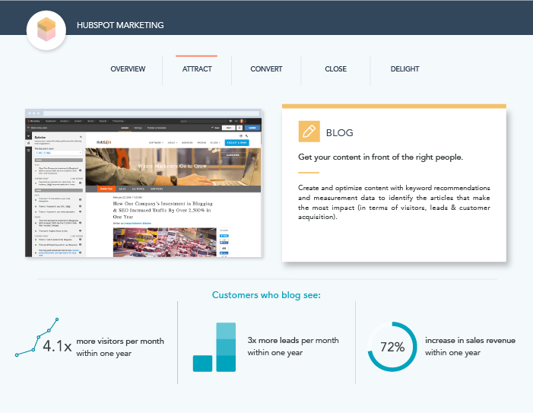Click 'Customers who blog see:' heading
The image size is (533, 413).
point(266,294)
